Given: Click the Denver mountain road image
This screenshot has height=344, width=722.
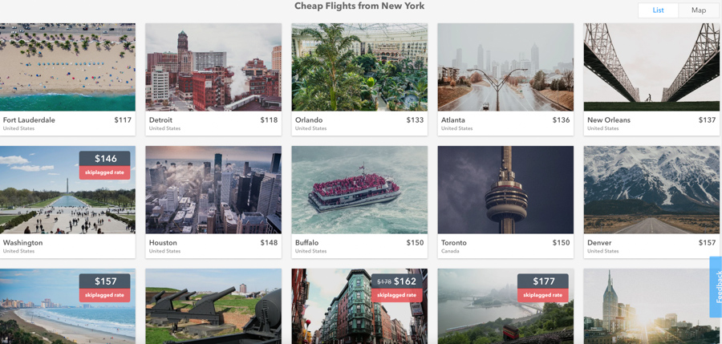Looking at the screenshot, I should click(x=651, y=190).
